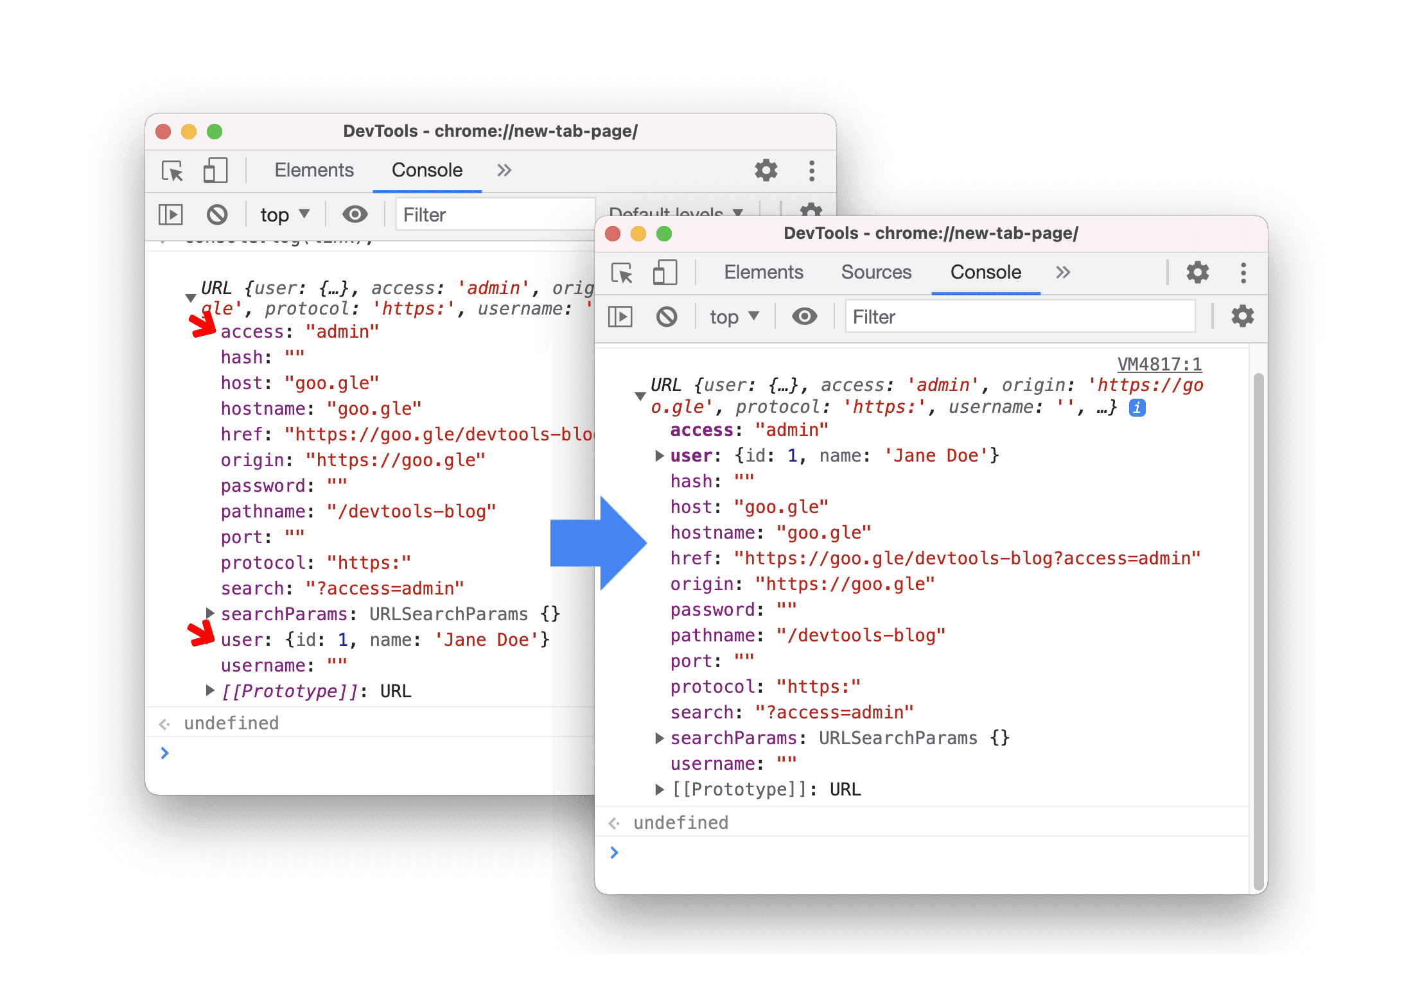Click the more options kebab menu icon
The height and width of the screenshot is (990, 1413).
[x=1242, y=272]
